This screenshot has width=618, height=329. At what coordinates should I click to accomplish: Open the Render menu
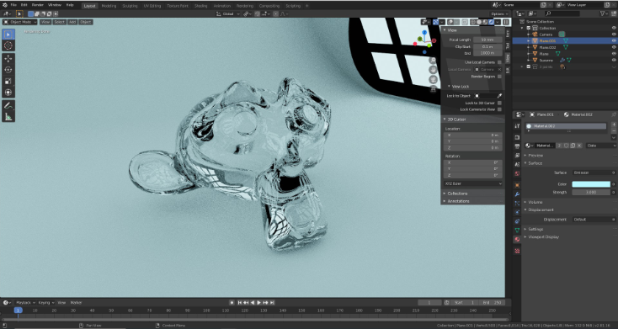(x=37, y=5)
